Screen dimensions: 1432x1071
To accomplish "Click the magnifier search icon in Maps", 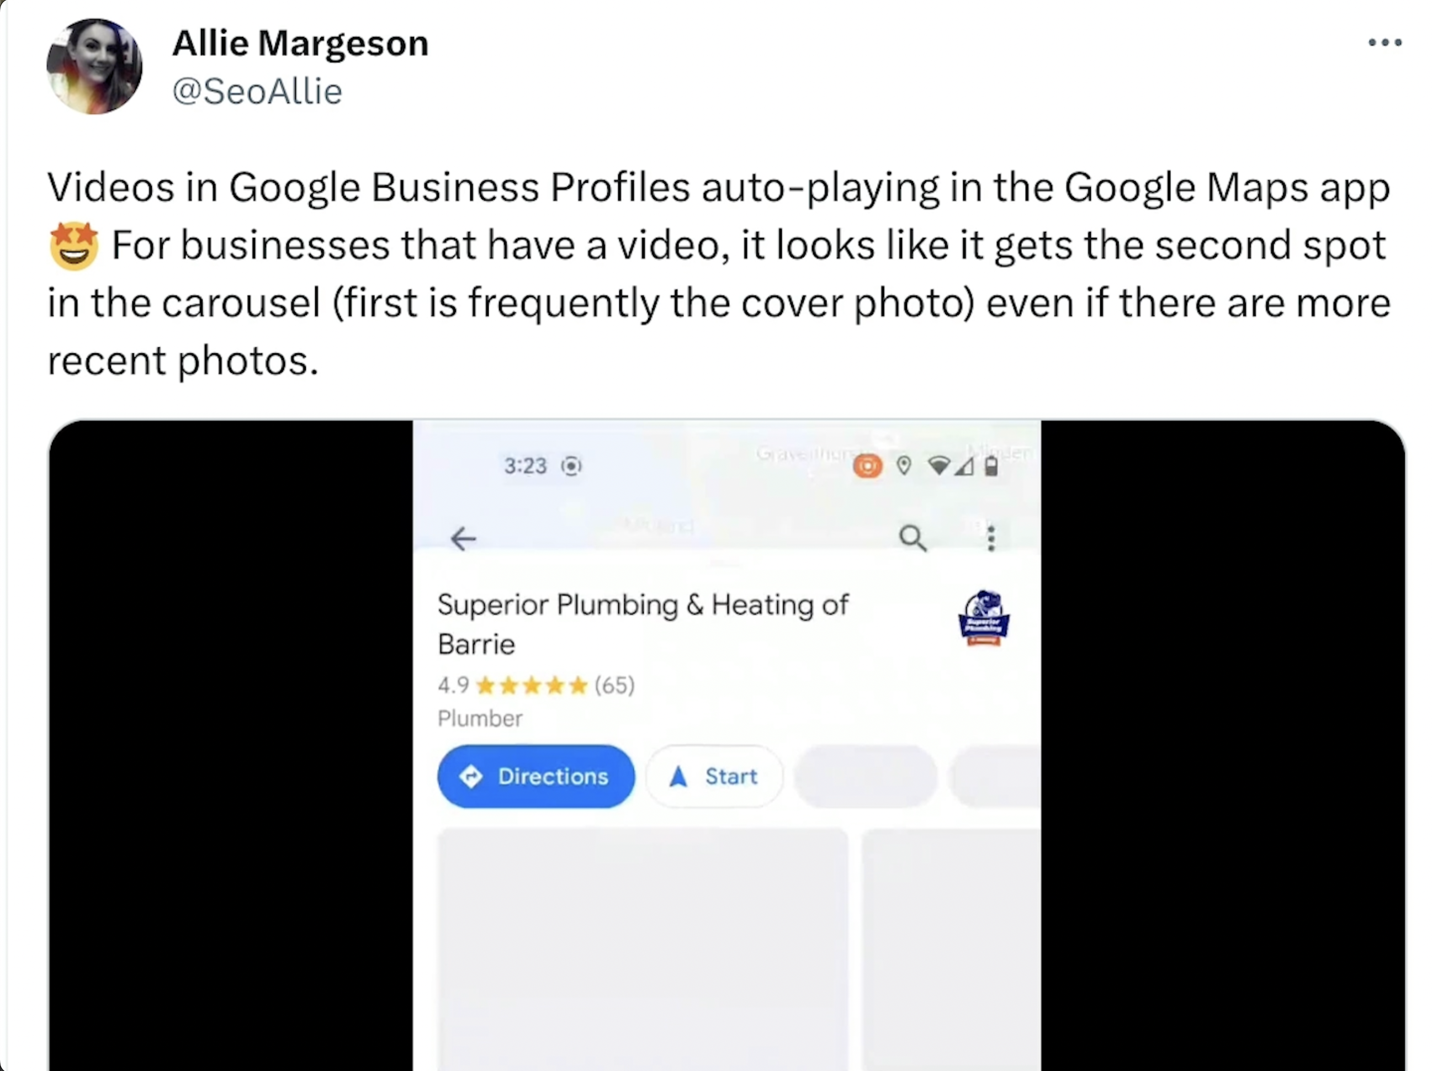I will pos(913,538).
